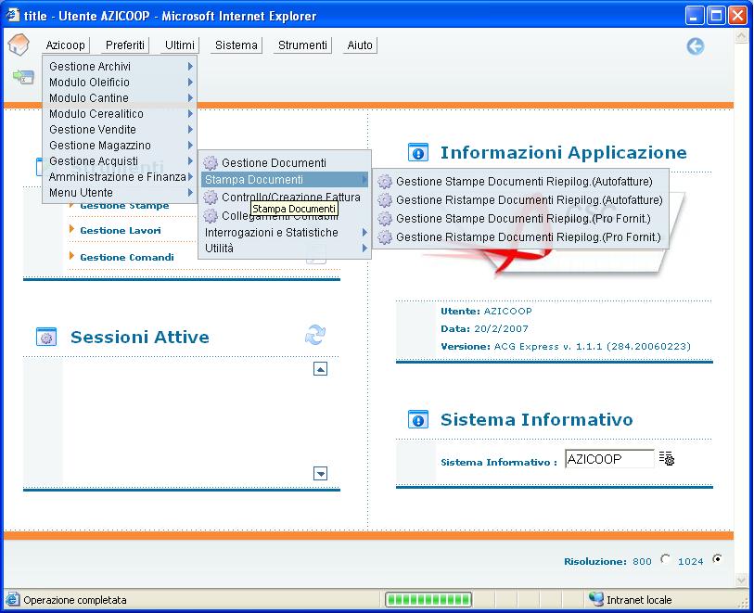The height and width of the screenshot is (613, 754).
Task: Choose Gestione Ristampe Documenti Riepilog.(Pro Fornit.)
Action: coord(521,237)
